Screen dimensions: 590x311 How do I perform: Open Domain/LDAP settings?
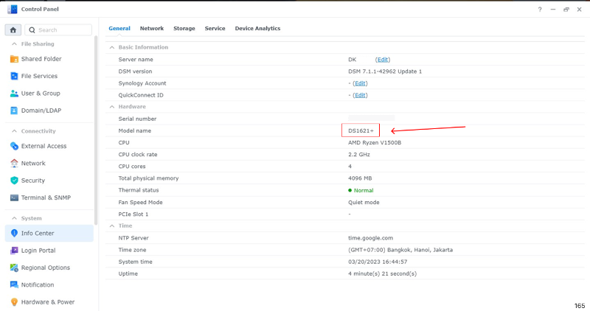pyautogui.click(x=41, y=111)
